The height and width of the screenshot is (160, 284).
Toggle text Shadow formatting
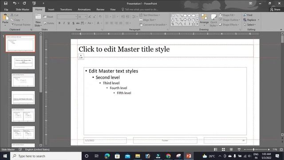[x=73, y=23]
